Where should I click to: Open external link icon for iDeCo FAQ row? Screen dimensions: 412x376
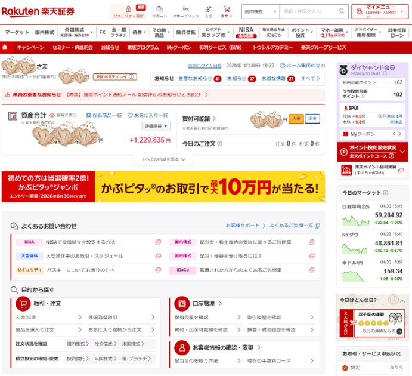pos(312,270)
